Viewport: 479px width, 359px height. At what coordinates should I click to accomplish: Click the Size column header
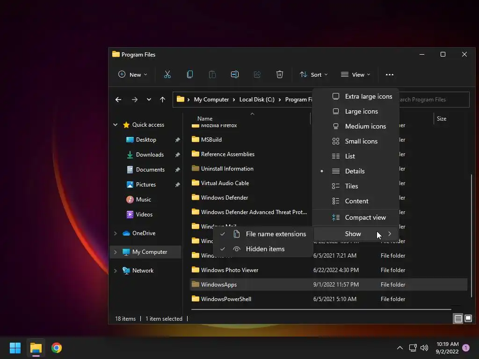(442, 119)
